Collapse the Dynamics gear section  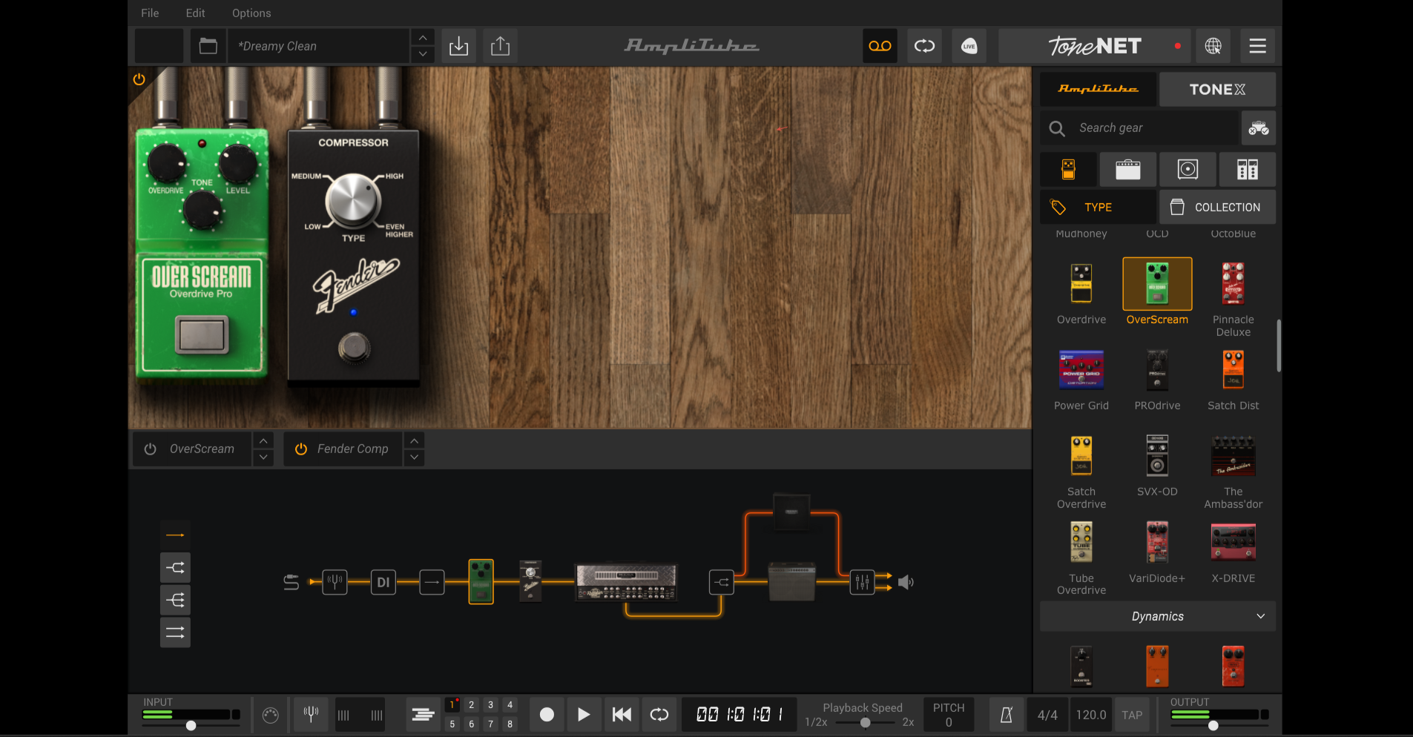[x=1158, y=617]
